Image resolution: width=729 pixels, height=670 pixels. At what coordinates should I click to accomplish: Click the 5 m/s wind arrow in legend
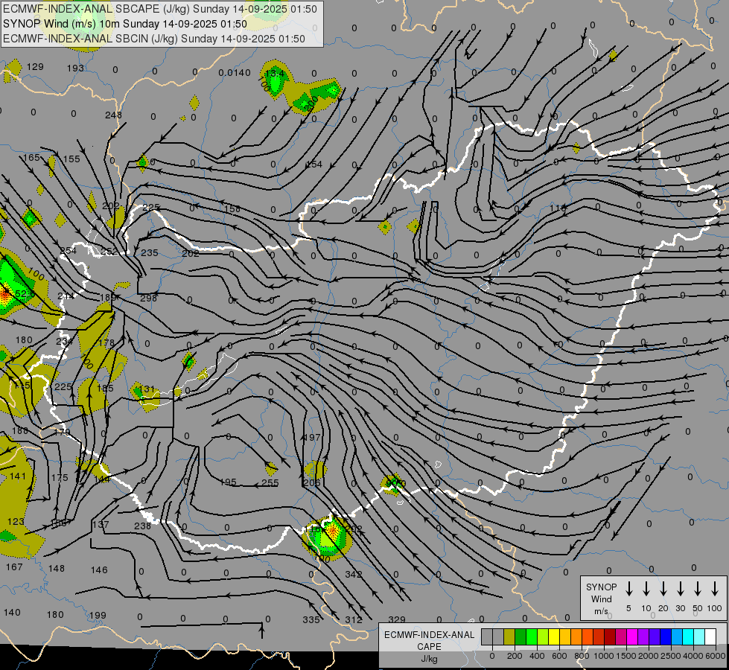[x=628, y=589]
